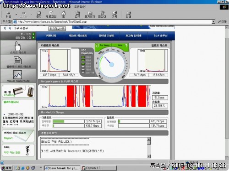Open the 인터넷 기상도 navigation tab
229x171 pixels.
click(106, 36)
